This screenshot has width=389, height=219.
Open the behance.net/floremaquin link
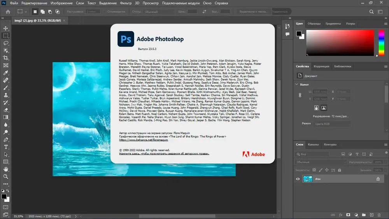[144, 140]
